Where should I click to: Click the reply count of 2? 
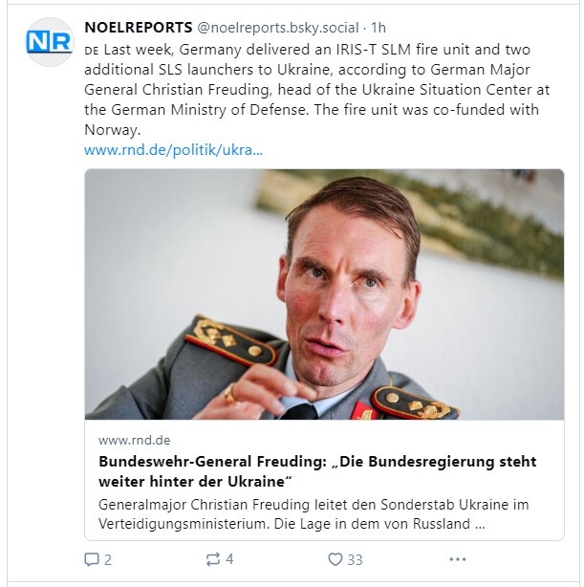tap(108, 559)
